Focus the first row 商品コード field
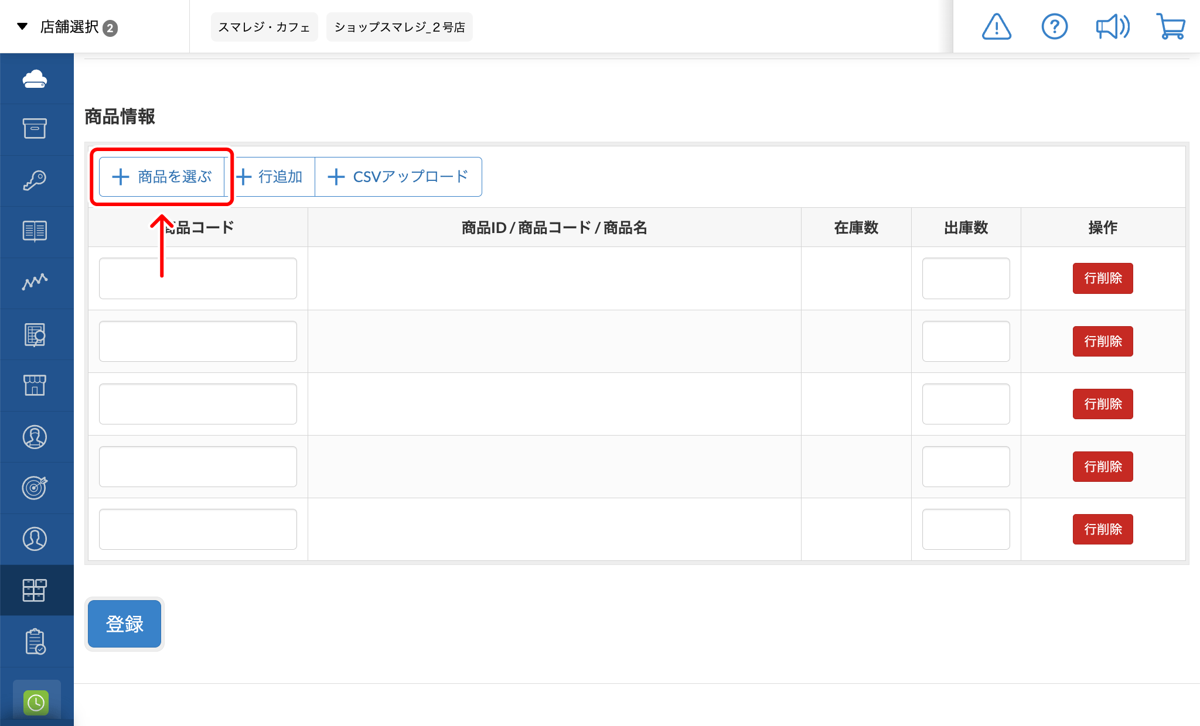Image resolution: width=1200 pixels, height=726 pixels. [198, 278]
